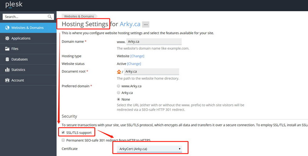
Task: Click the Plesk logo
Action: pyautogui.click(x=14, y=5)
